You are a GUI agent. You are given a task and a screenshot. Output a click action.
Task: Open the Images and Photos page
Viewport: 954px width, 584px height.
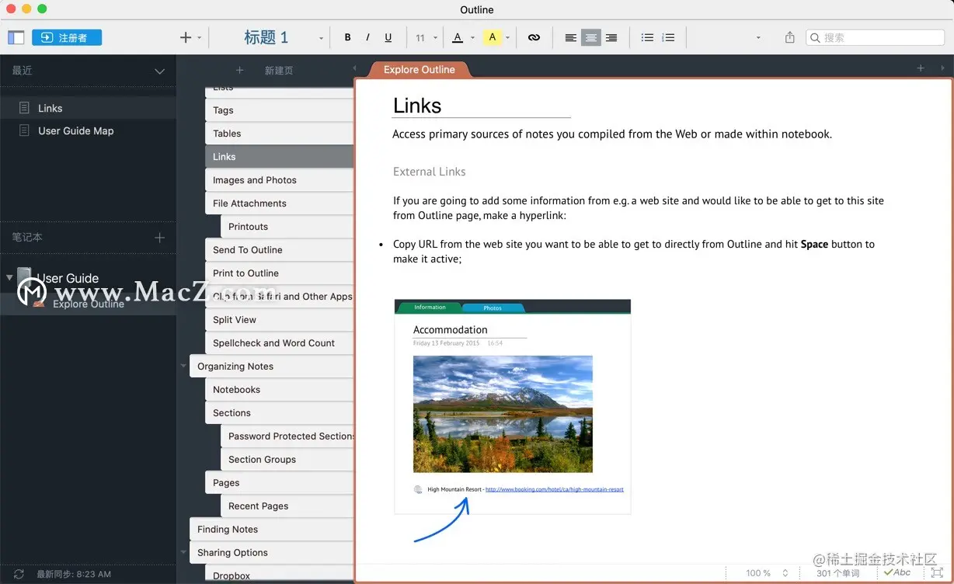(x=280, y=180)
